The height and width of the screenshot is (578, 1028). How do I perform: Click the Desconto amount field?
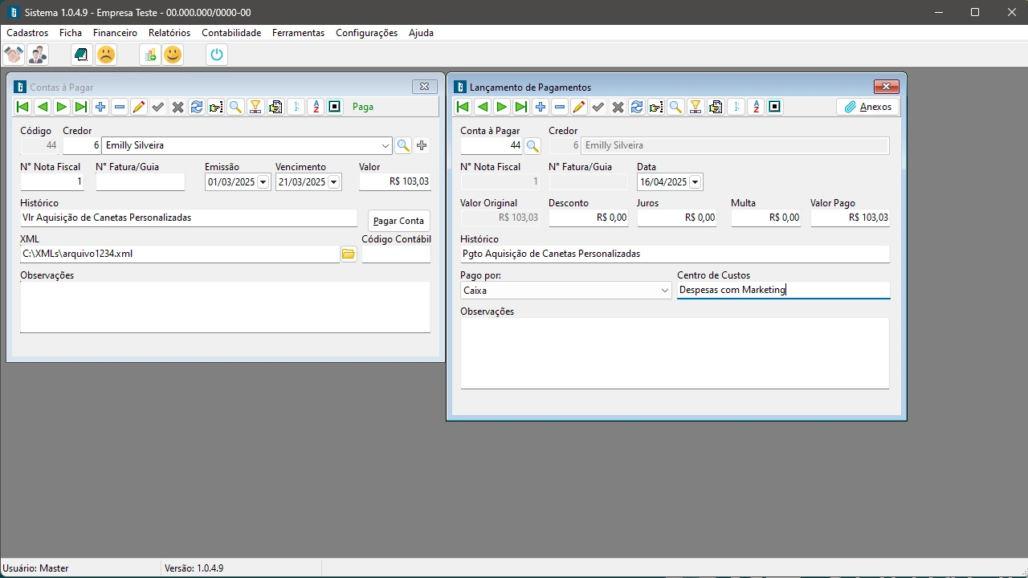(x=589, y=218)
